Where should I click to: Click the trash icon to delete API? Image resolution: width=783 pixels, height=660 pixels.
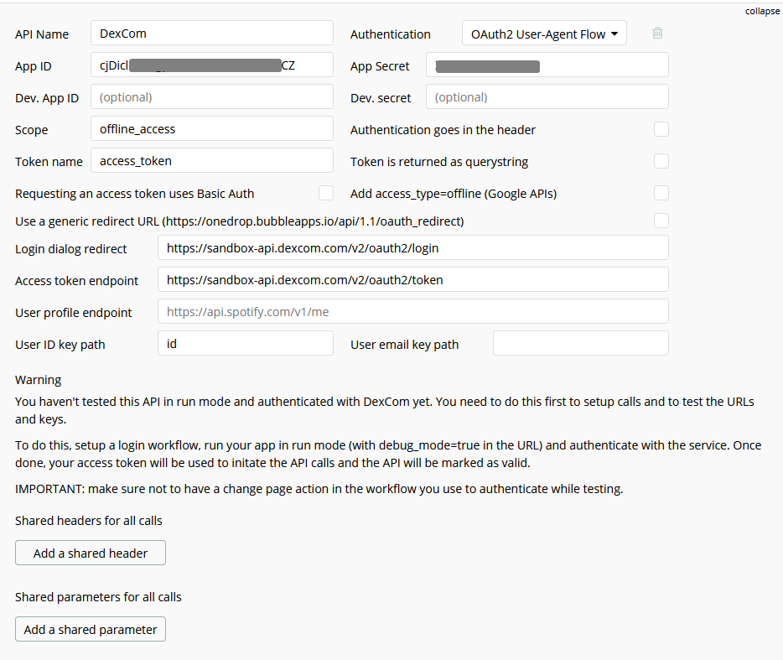click(657, 34)
